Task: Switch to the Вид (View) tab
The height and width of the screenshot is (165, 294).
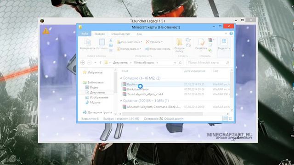Action: pos(139,34)
